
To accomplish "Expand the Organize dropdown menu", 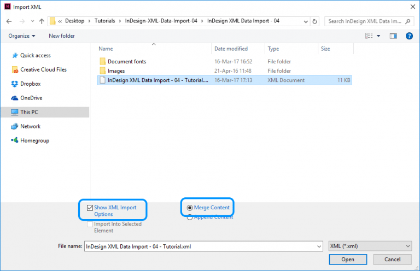I will 22,36.
